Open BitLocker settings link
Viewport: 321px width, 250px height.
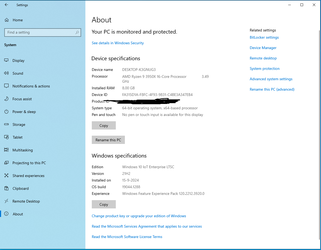264,37
